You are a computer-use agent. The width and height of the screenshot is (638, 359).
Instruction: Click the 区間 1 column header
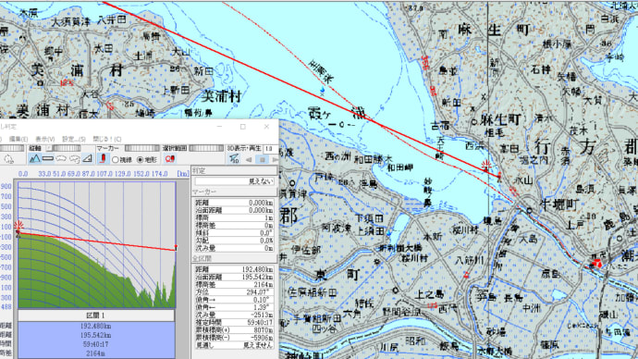click(96, 316)
